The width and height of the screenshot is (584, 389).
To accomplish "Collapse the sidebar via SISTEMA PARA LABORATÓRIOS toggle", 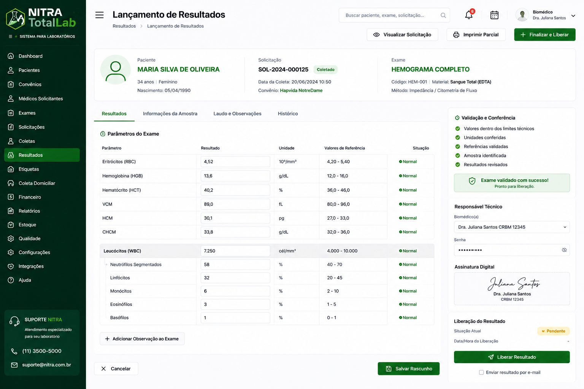I will pos(11,36).
